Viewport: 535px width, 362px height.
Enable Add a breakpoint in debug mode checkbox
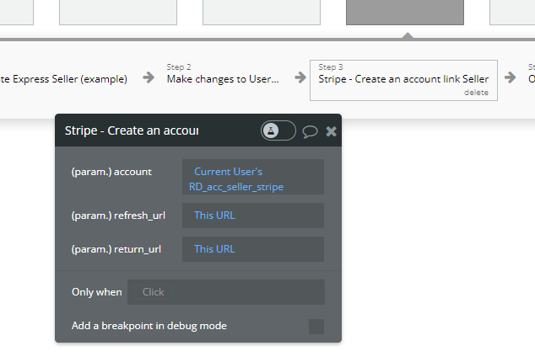pyautogui.click(x=316, y=327)
